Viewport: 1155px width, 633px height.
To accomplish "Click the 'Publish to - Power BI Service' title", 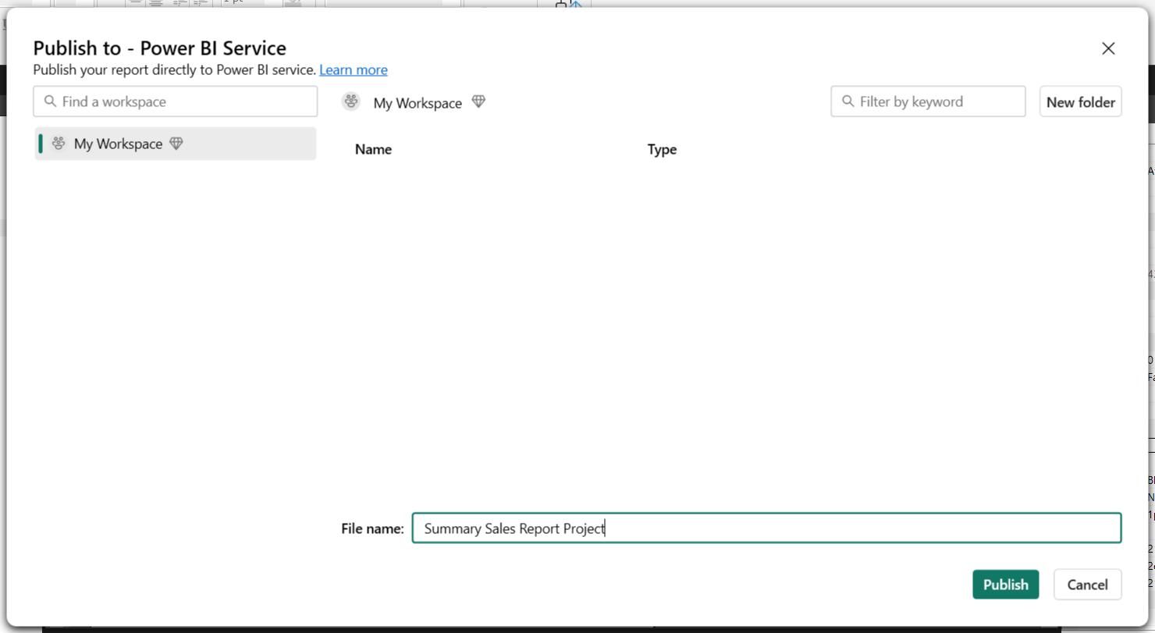I will (160, 48).
